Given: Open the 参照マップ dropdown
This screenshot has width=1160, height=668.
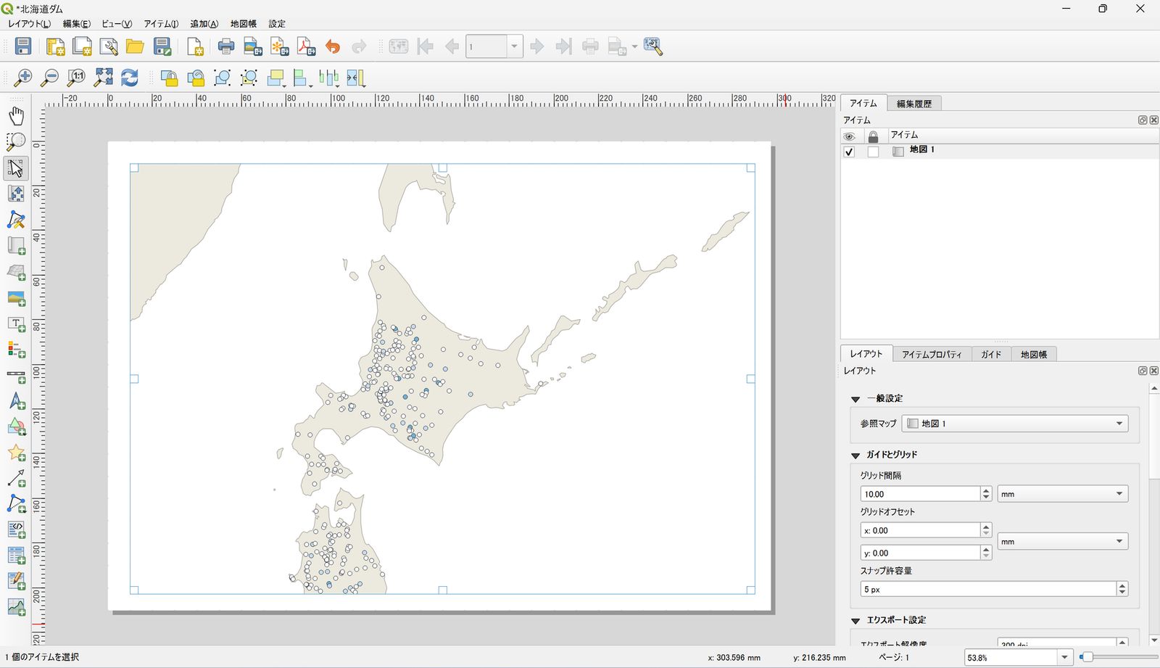Looking at the screenshot, I should click(x=1015, y=424).
